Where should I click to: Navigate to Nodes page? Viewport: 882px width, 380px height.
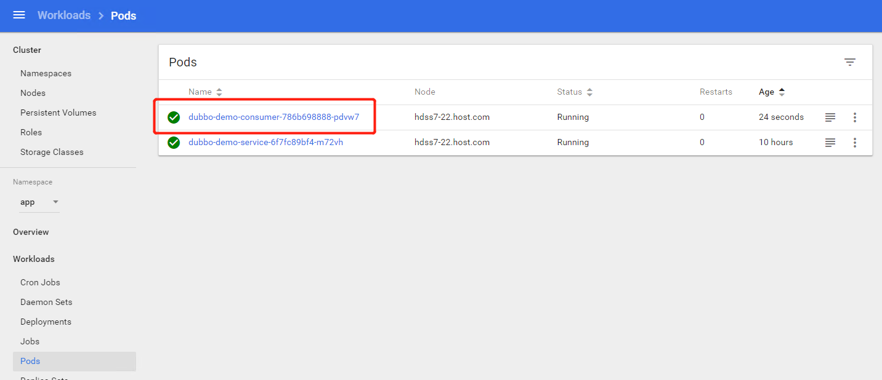pyautogui.click(x=33, y=93)
